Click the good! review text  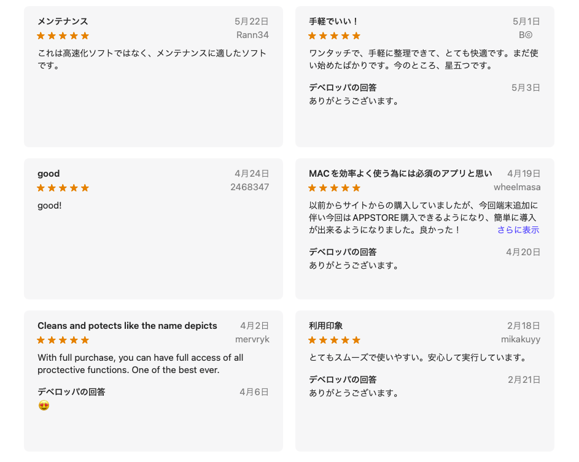point(50,206)
